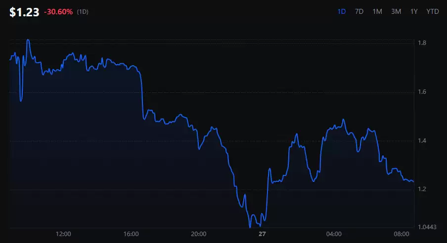Click the 12:00 time axis label

[x=63, y=234]
